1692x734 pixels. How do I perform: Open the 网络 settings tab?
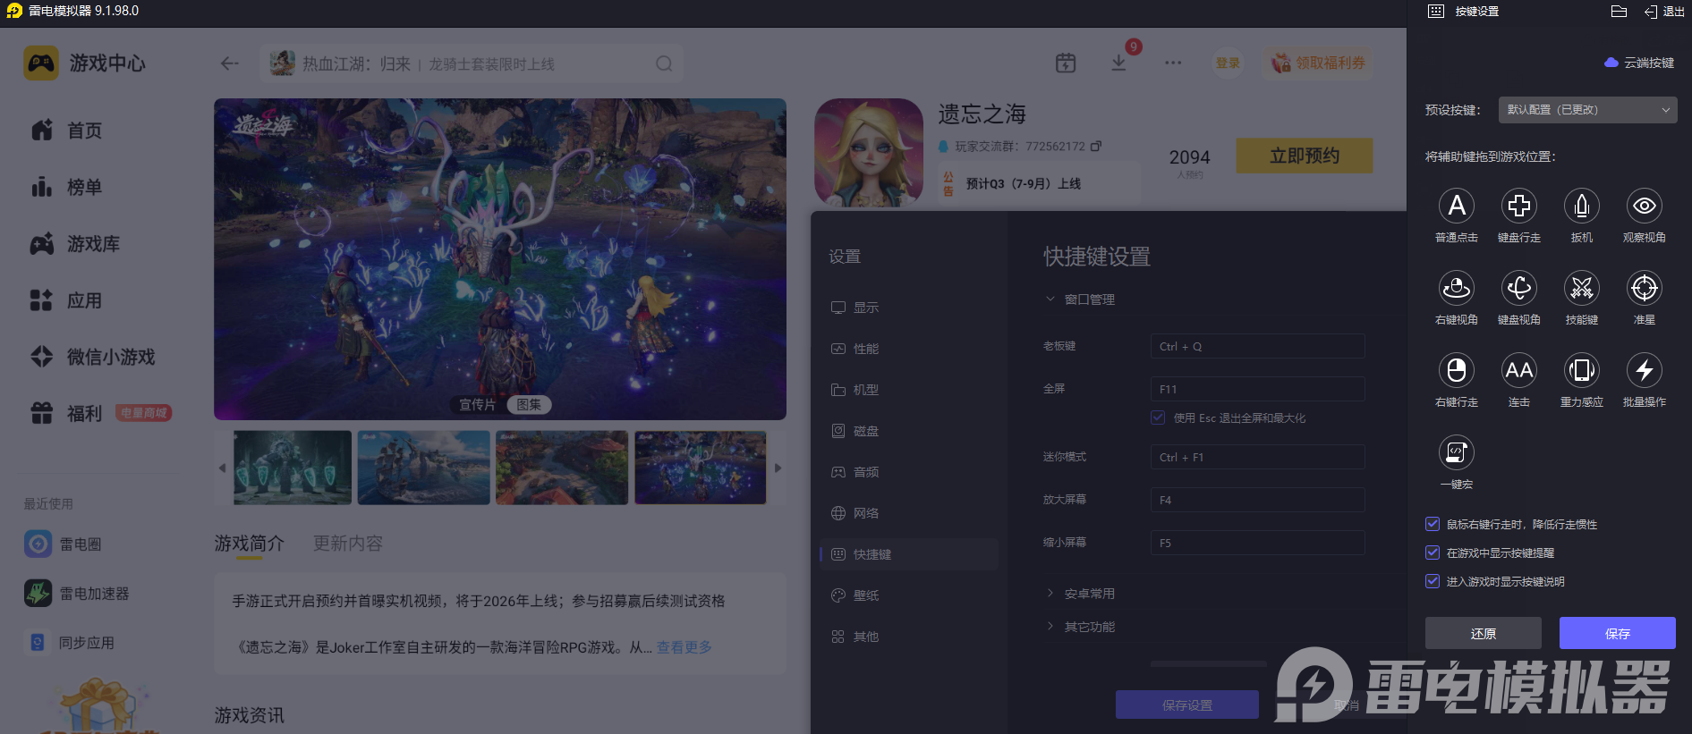(908, 513)
